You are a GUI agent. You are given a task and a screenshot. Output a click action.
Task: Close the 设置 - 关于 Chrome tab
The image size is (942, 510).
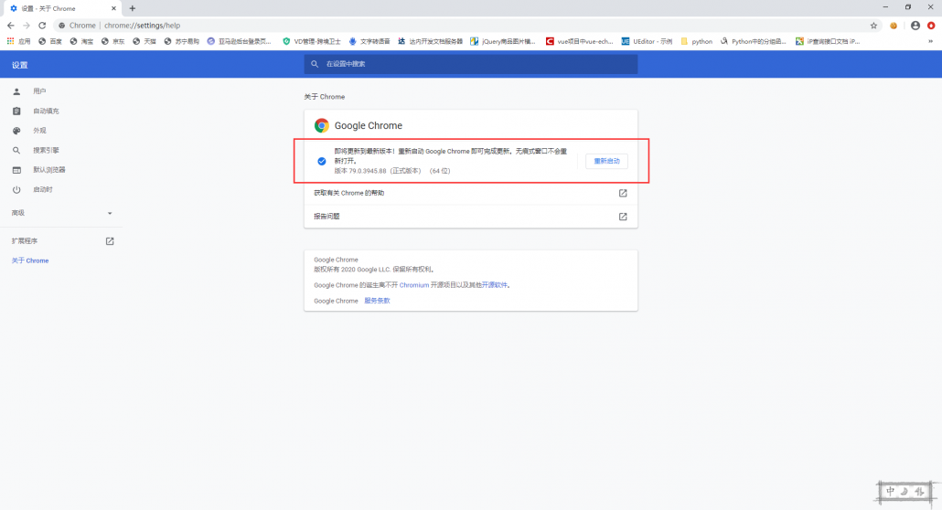(113, 8)
